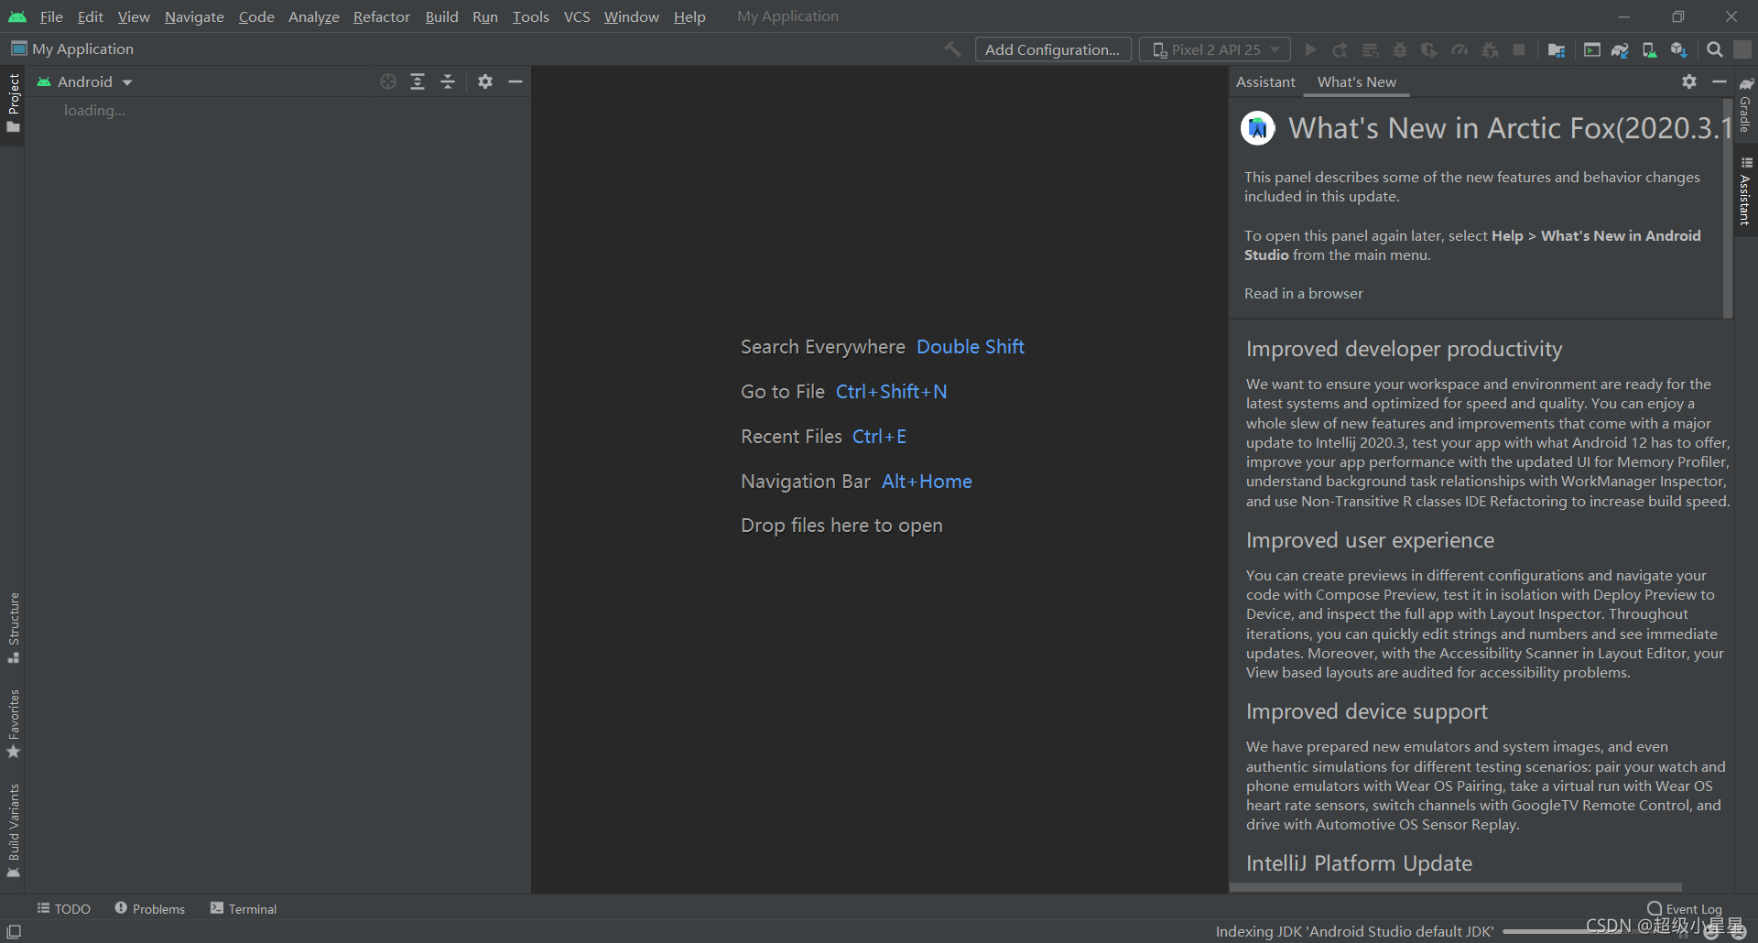Open the Window menu
The image size is (1758, 943).
631,16
